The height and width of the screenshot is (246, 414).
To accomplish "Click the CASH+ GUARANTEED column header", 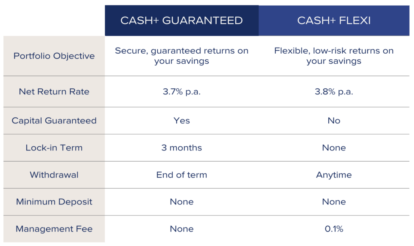I will [182, 21].
